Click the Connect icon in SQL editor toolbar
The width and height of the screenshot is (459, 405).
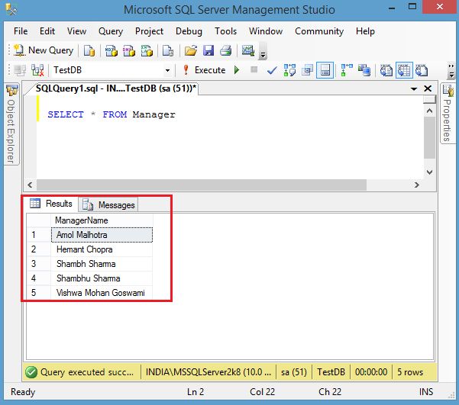[x=20, y=70]
